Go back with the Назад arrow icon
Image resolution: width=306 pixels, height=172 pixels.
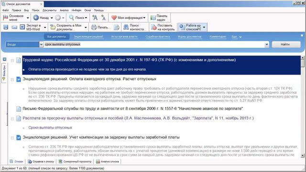tap(36, 18)
